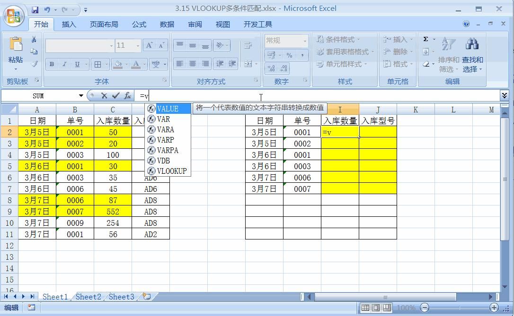Open Find and Select binoculars
This screenshot has width=514, height=316.
point(472,55)
